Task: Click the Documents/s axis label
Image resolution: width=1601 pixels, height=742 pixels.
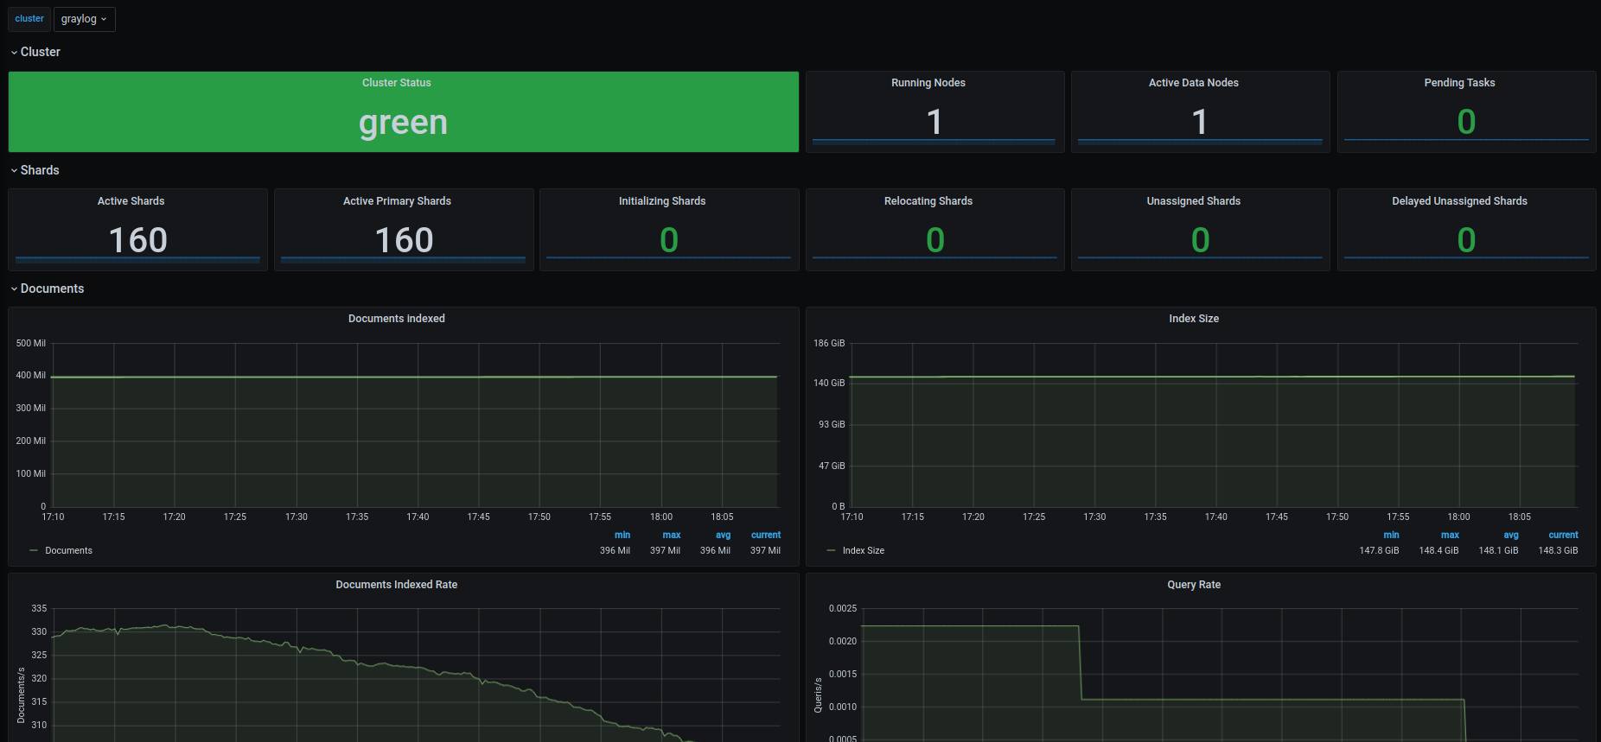Action: pos(21,694)
